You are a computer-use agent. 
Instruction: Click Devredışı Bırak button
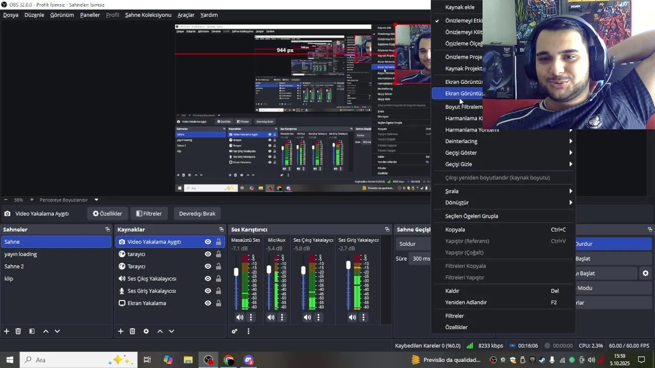pyautogui.click(x=198, y=214)
